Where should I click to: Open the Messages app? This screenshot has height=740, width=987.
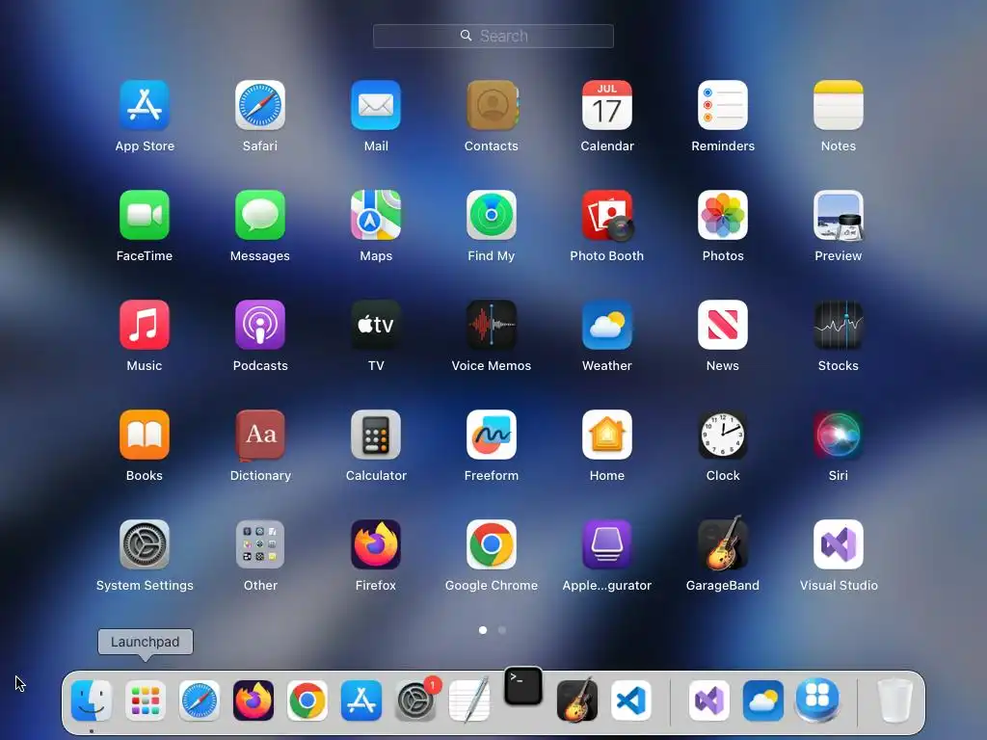[260, 215]
